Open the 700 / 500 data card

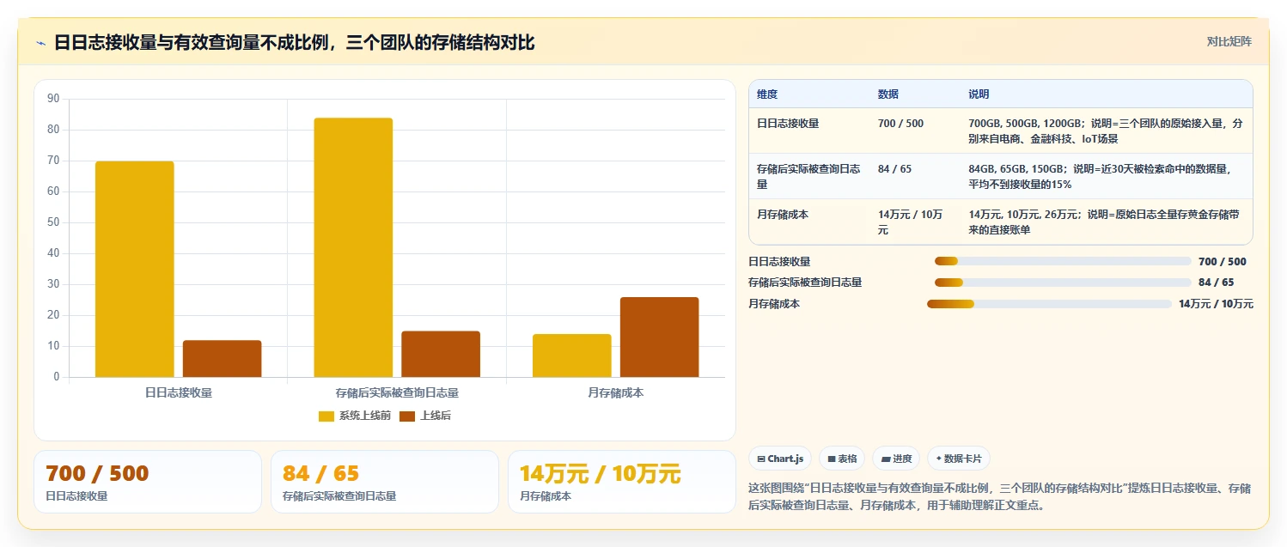pos(148,482)
